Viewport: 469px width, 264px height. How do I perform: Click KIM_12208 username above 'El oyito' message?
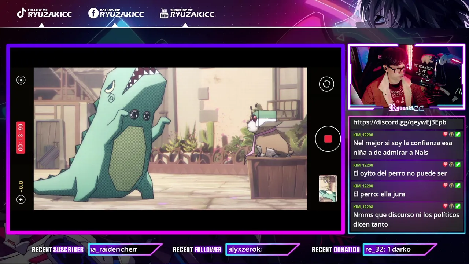pos(363,165)
